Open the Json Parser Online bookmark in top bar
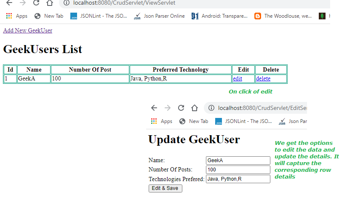Image resolution: width=347 pixels, height=219 pixels. (x=159, y=16)
